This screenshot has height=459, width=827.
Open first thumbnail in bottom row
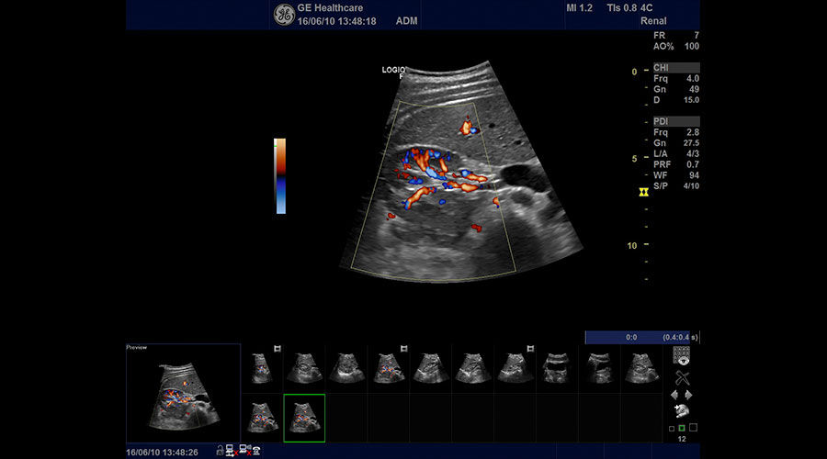[262, 418]
